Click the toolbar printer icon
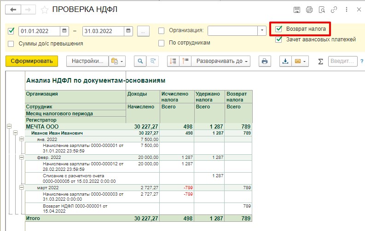The height and width of the screenshot is (231, 365). click(x=265, y=61)
